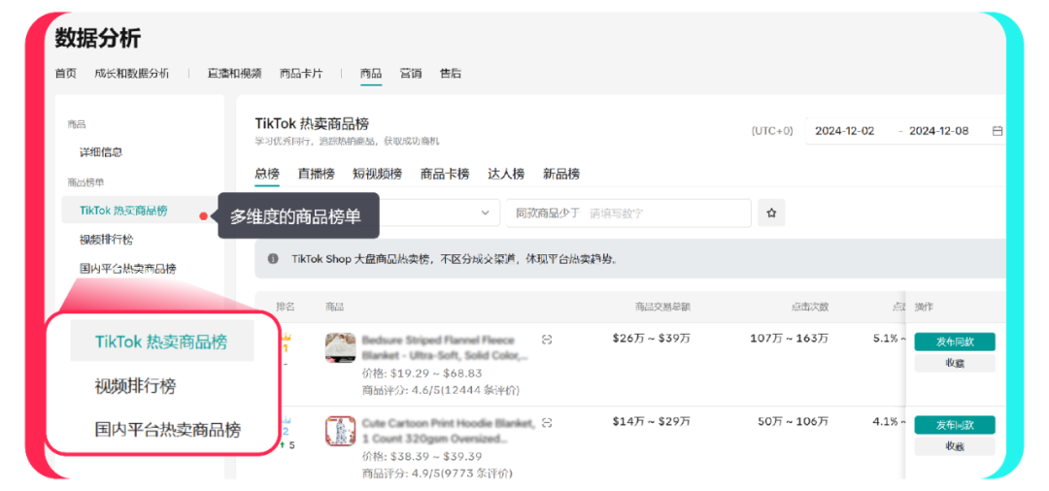Switch to the 新品榜 tab
The image size is (1049, 491).
pyautogui.click(x=561, y=174)
